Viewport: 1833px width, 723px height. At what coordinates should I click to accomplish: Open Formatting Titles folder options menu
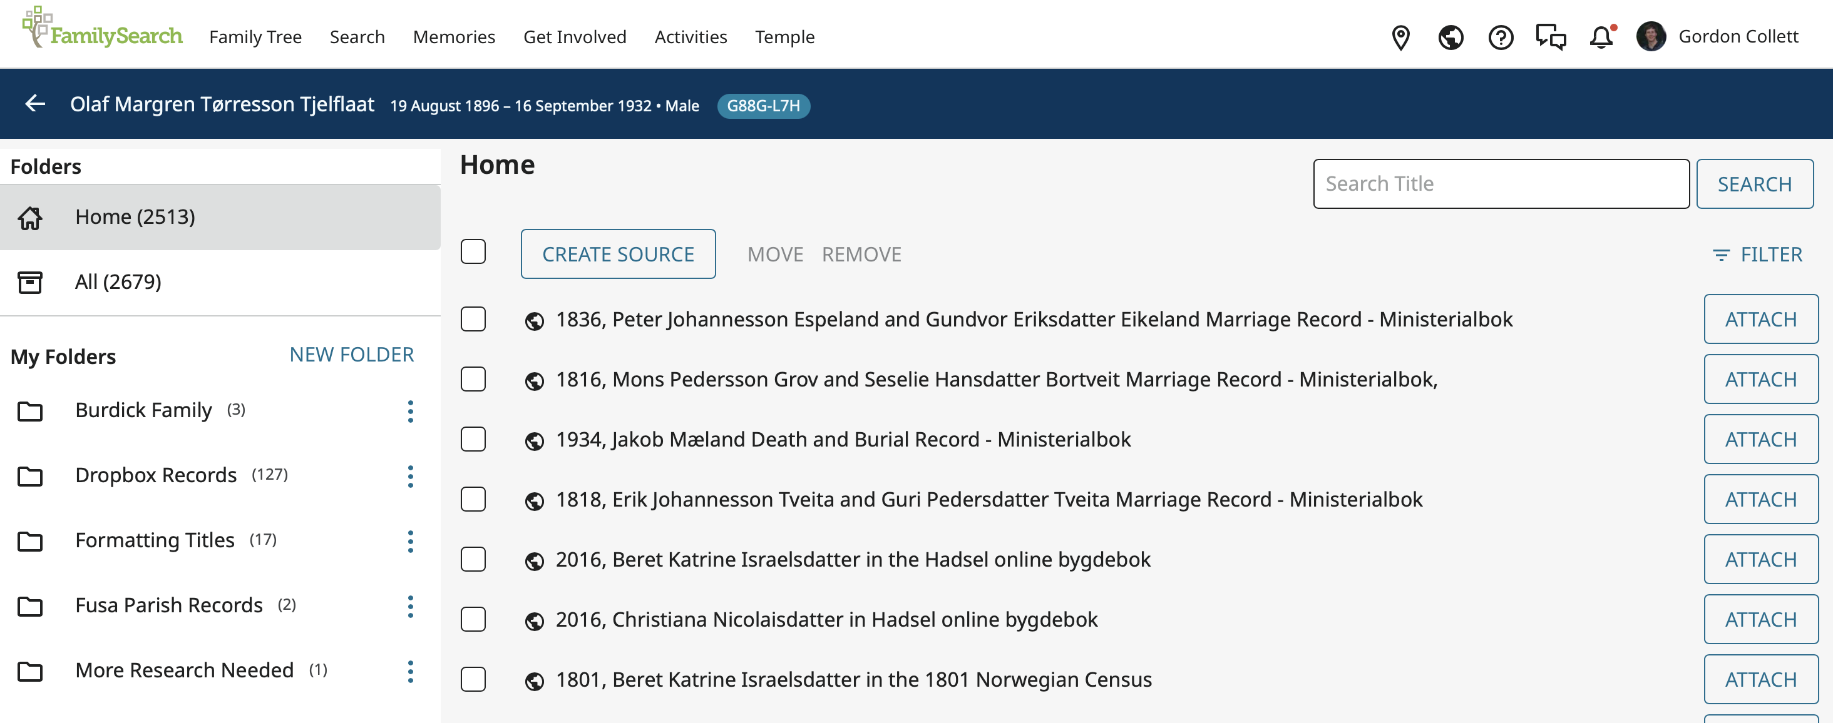411,541
